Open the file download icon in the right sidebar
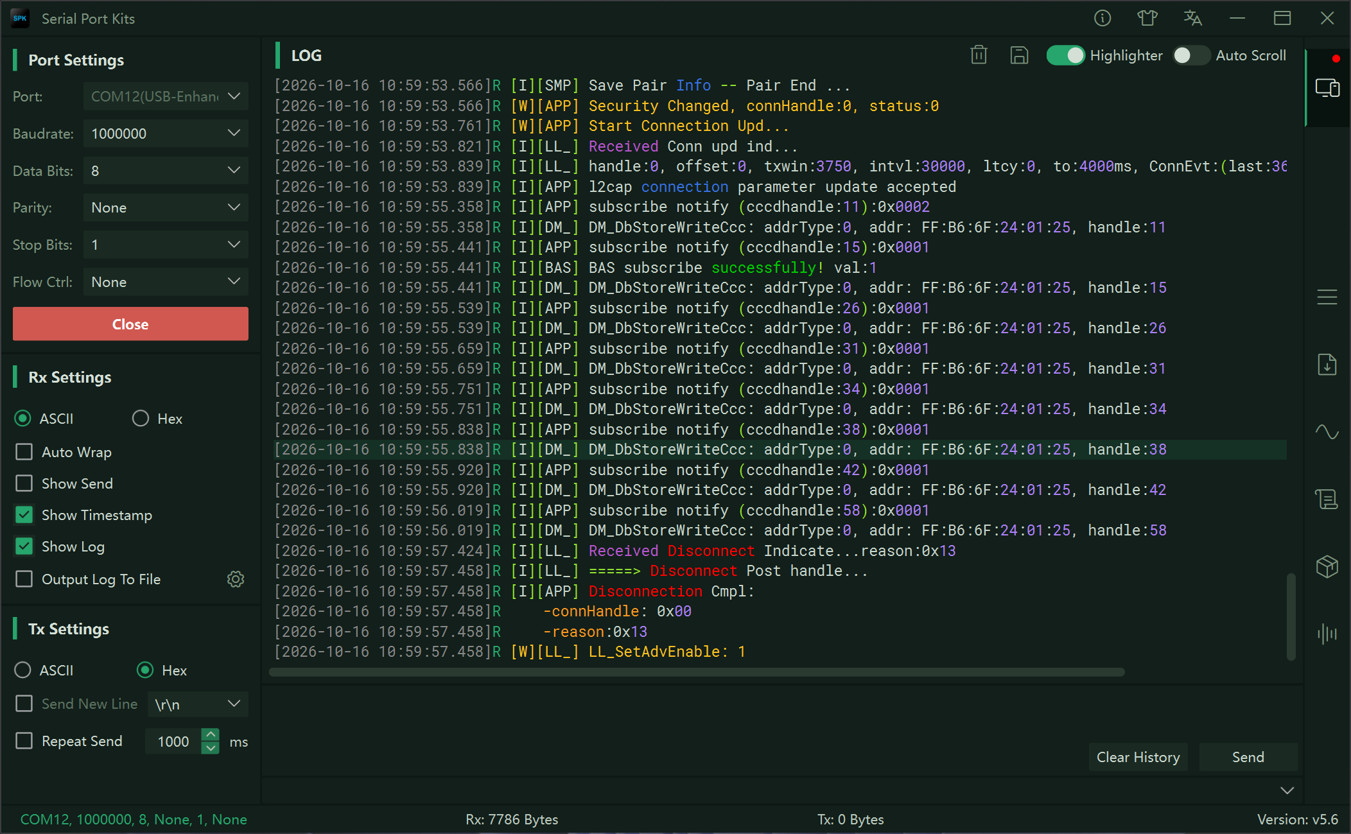The height and width of the screenshot is (834, 1351). (1327, 364)
